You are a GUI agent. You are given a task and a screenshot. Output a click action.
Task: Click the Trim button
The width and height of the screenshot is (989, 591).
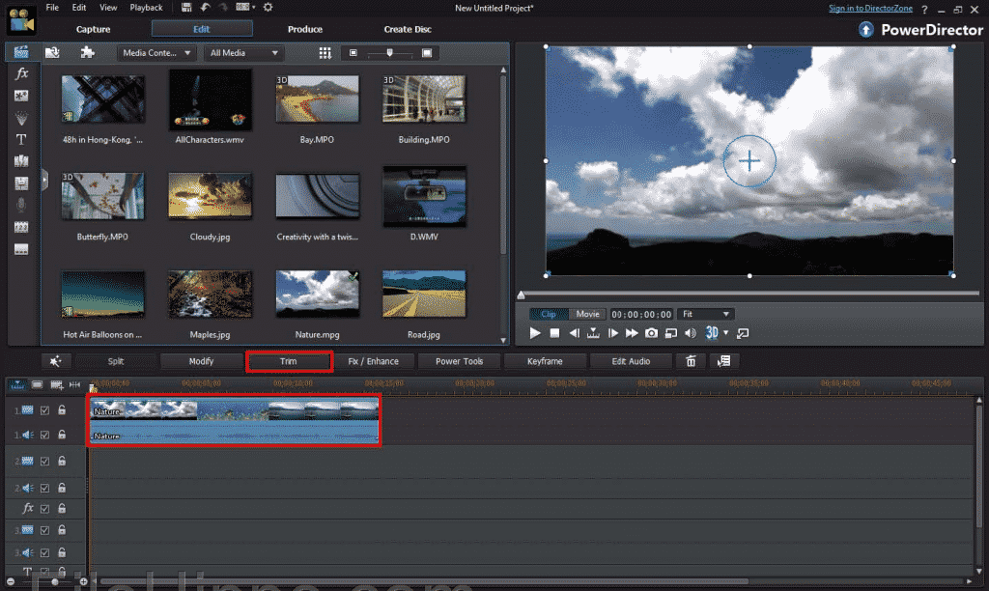pyautogui.click(x=288, y=360)
